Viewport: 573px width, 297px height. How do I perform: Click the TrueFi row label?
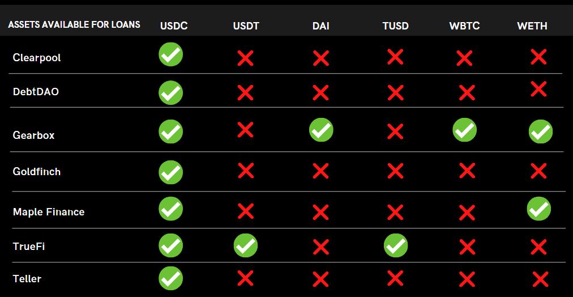pos(29,247)
